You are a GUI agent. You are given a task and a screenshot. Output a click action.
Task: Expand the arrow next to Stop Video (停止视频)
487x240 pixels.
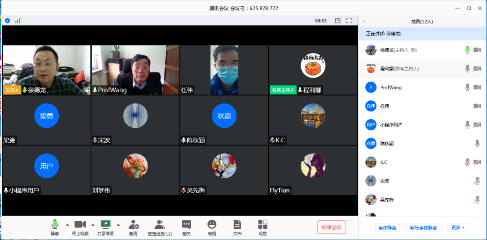click(x=93, y=224)
